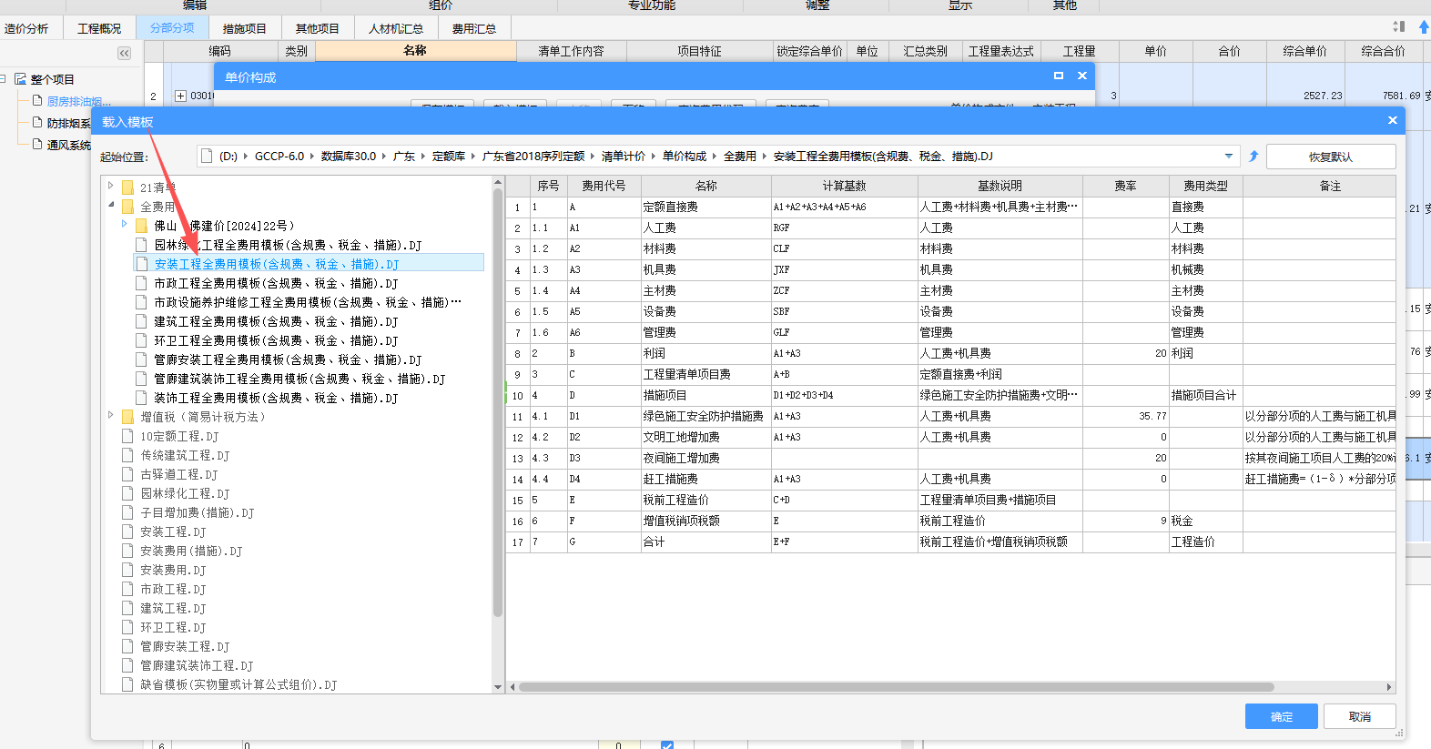Collapse the 全费用 folder

[111, 205]
